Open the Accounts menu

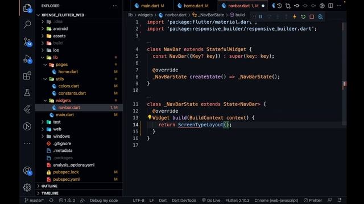pyautogui.click(x=27, y=171)
